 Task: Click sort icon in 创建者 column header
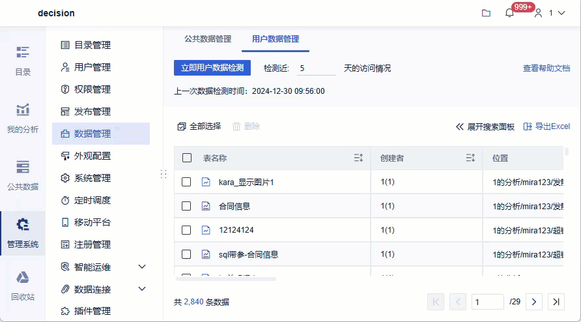[x=470, y=158]
